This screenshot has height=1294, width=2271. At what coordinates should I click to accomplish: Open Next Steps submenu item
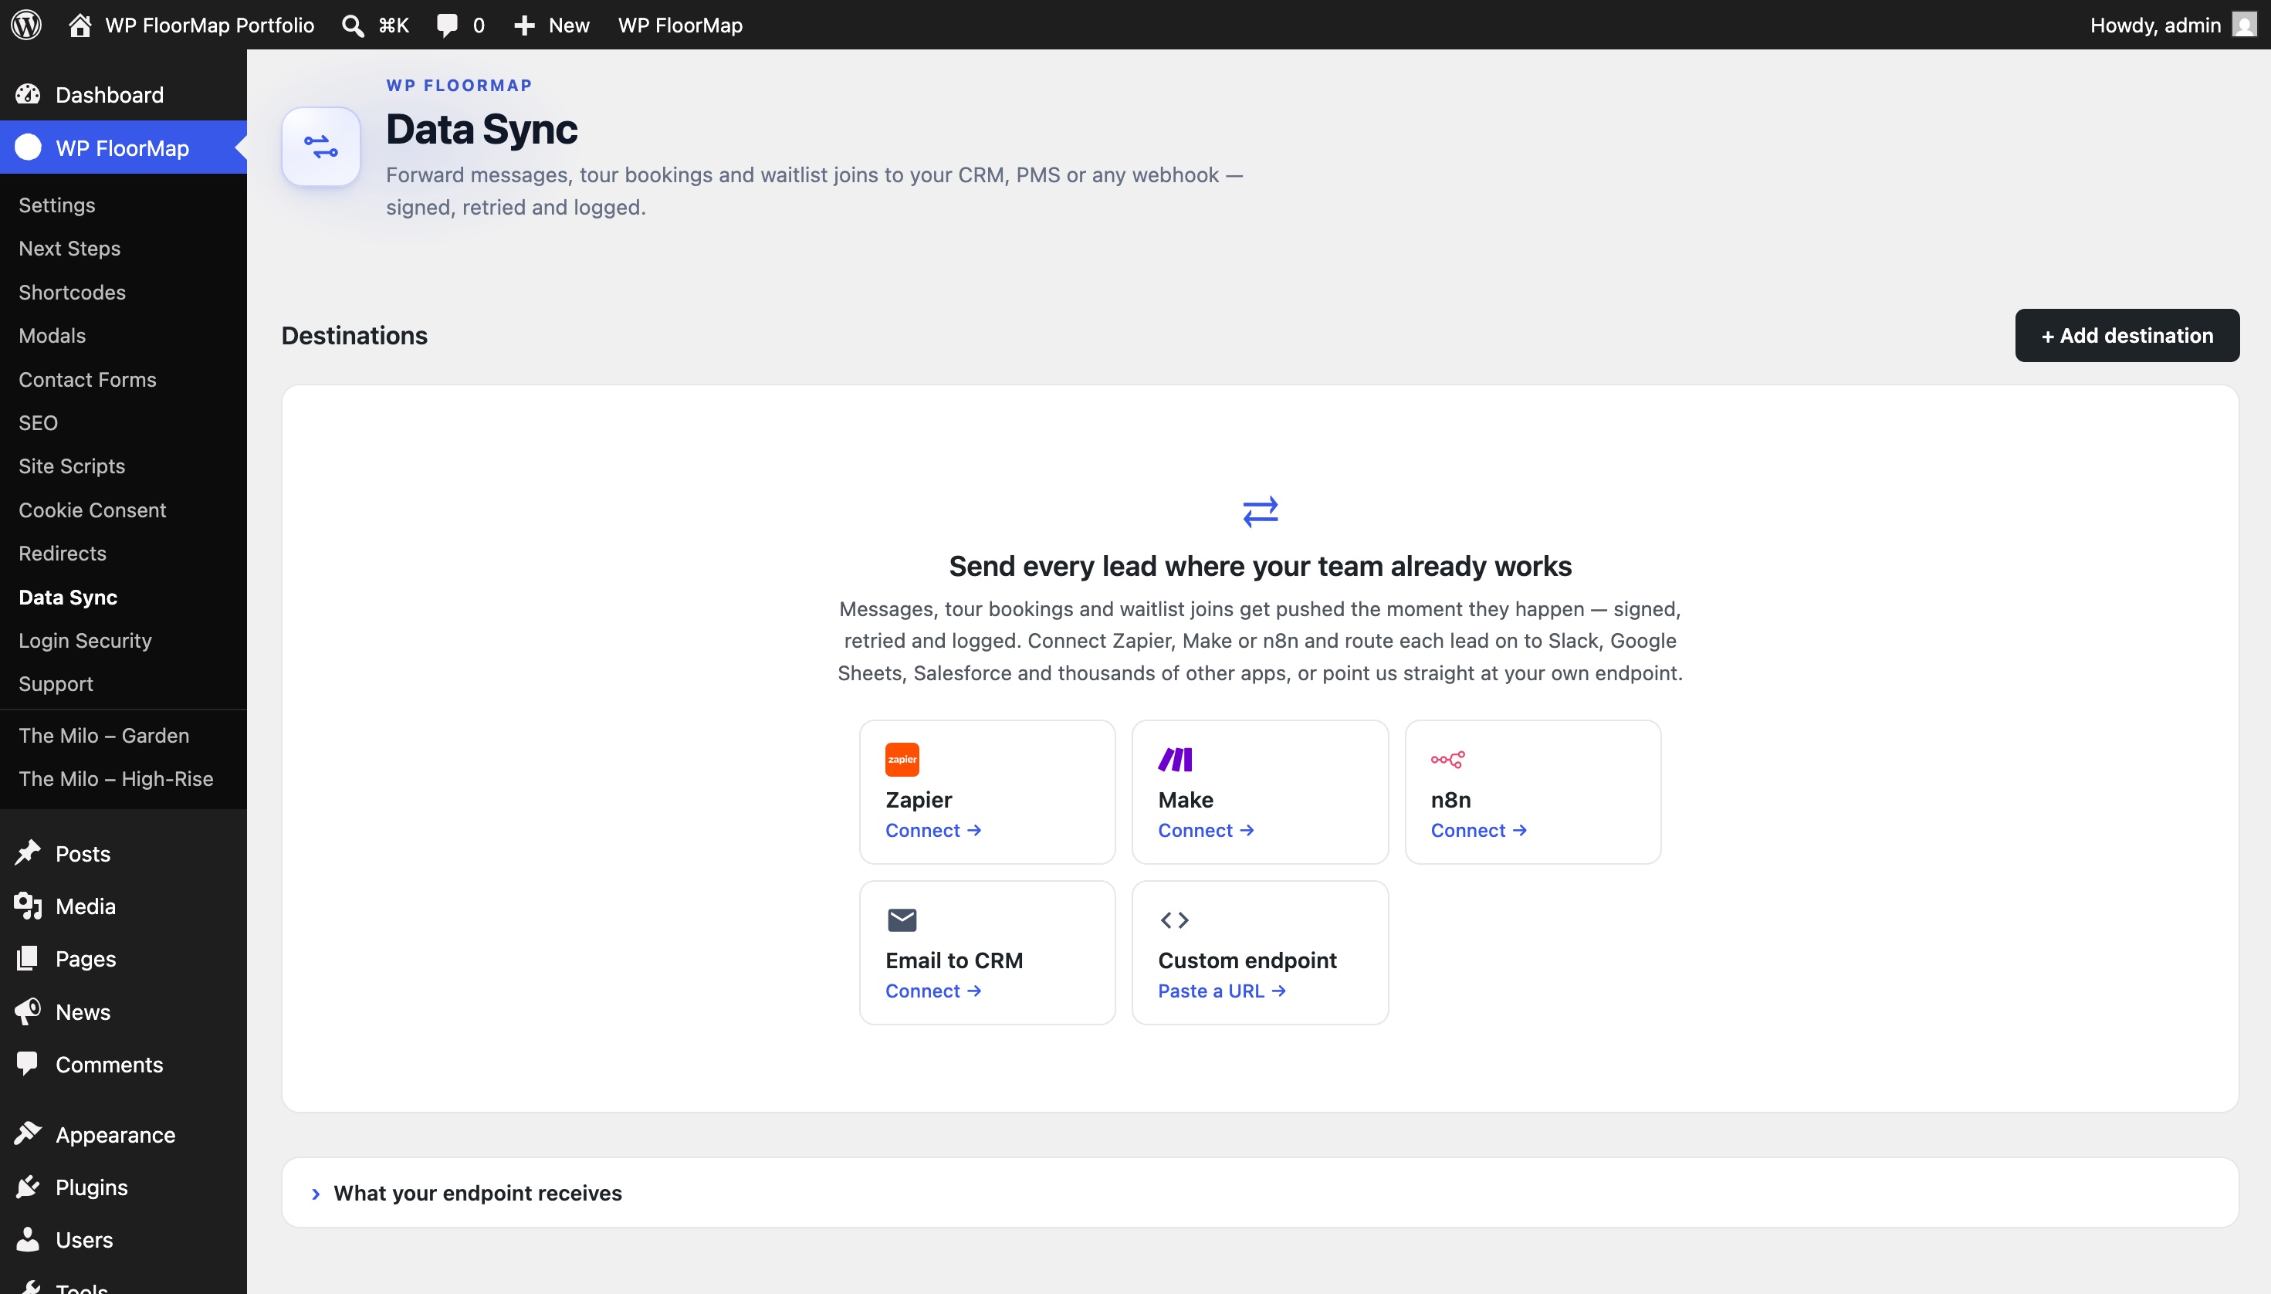point(69,248)
